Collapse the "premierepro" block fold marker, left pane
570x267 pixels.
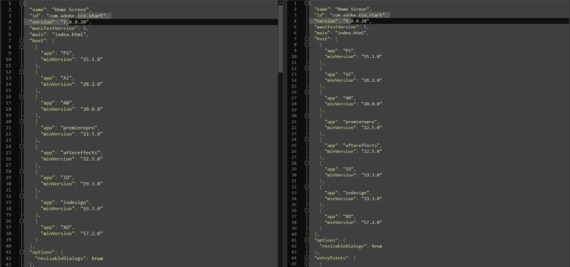pos(21,122)
